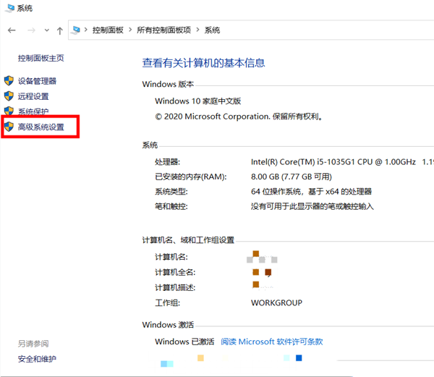This screenshot has width=434, height=377.
Task: Click the forward navigation arrow
Action: 30,30
